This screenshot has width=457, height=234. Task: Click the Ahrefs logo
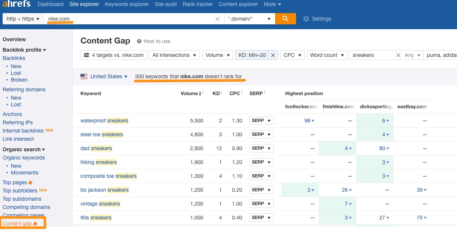point(16,4)
